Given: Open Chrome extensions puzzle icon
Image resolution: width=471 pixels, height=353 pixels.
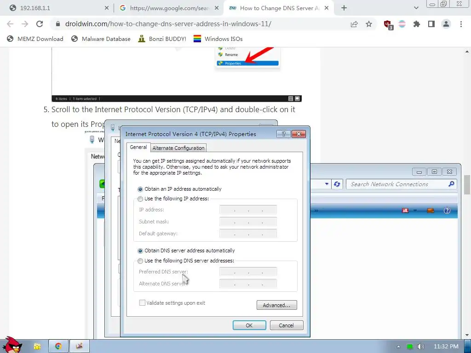Looking at the screenshot, I should [416, 24].
